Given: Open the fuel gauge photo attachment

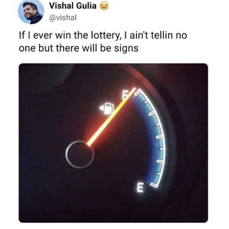Looking at the screenshot, I should 113,143.
